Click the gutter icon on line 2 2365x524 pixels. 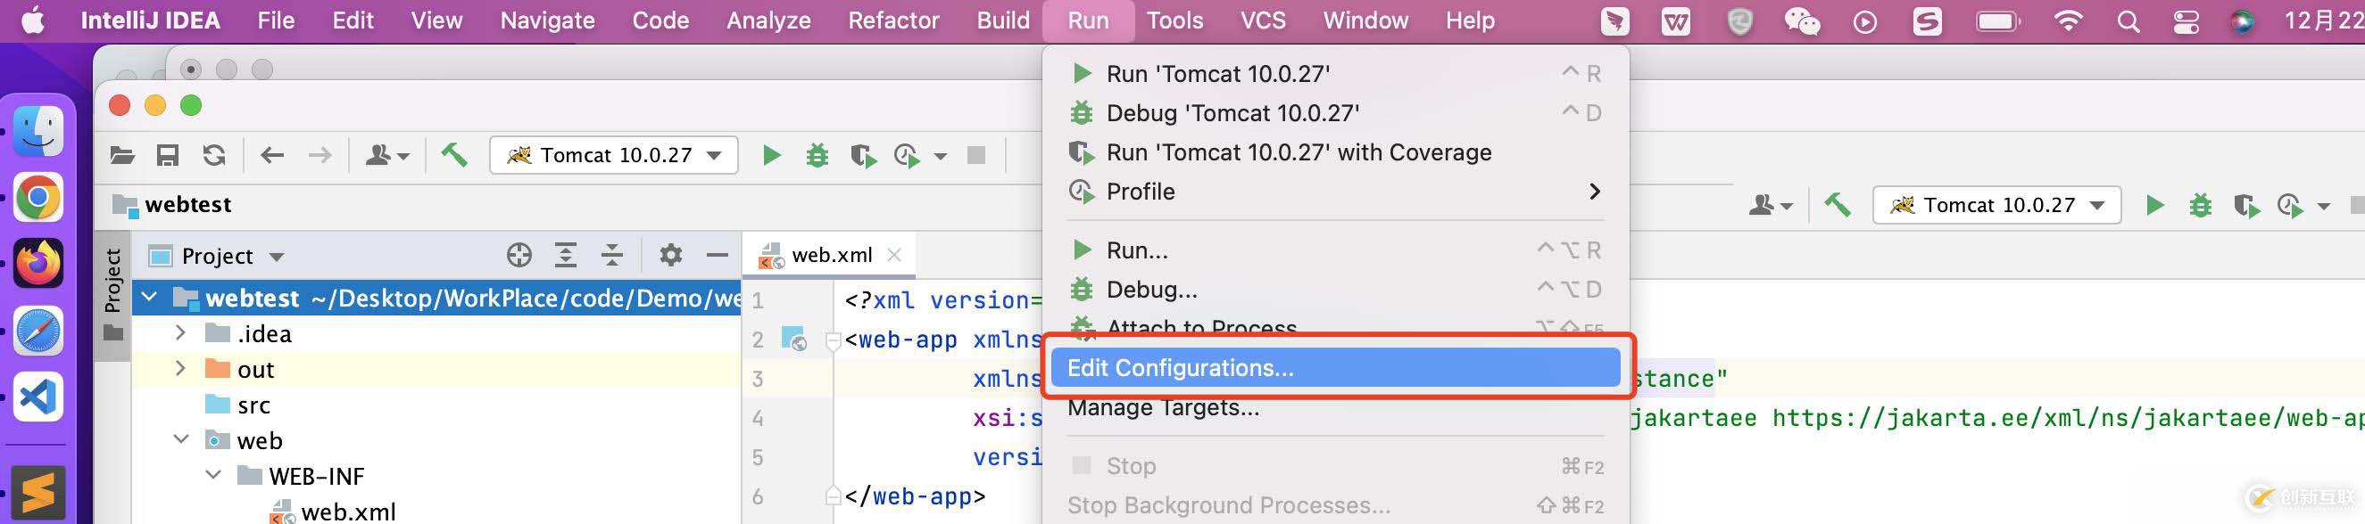793,339
